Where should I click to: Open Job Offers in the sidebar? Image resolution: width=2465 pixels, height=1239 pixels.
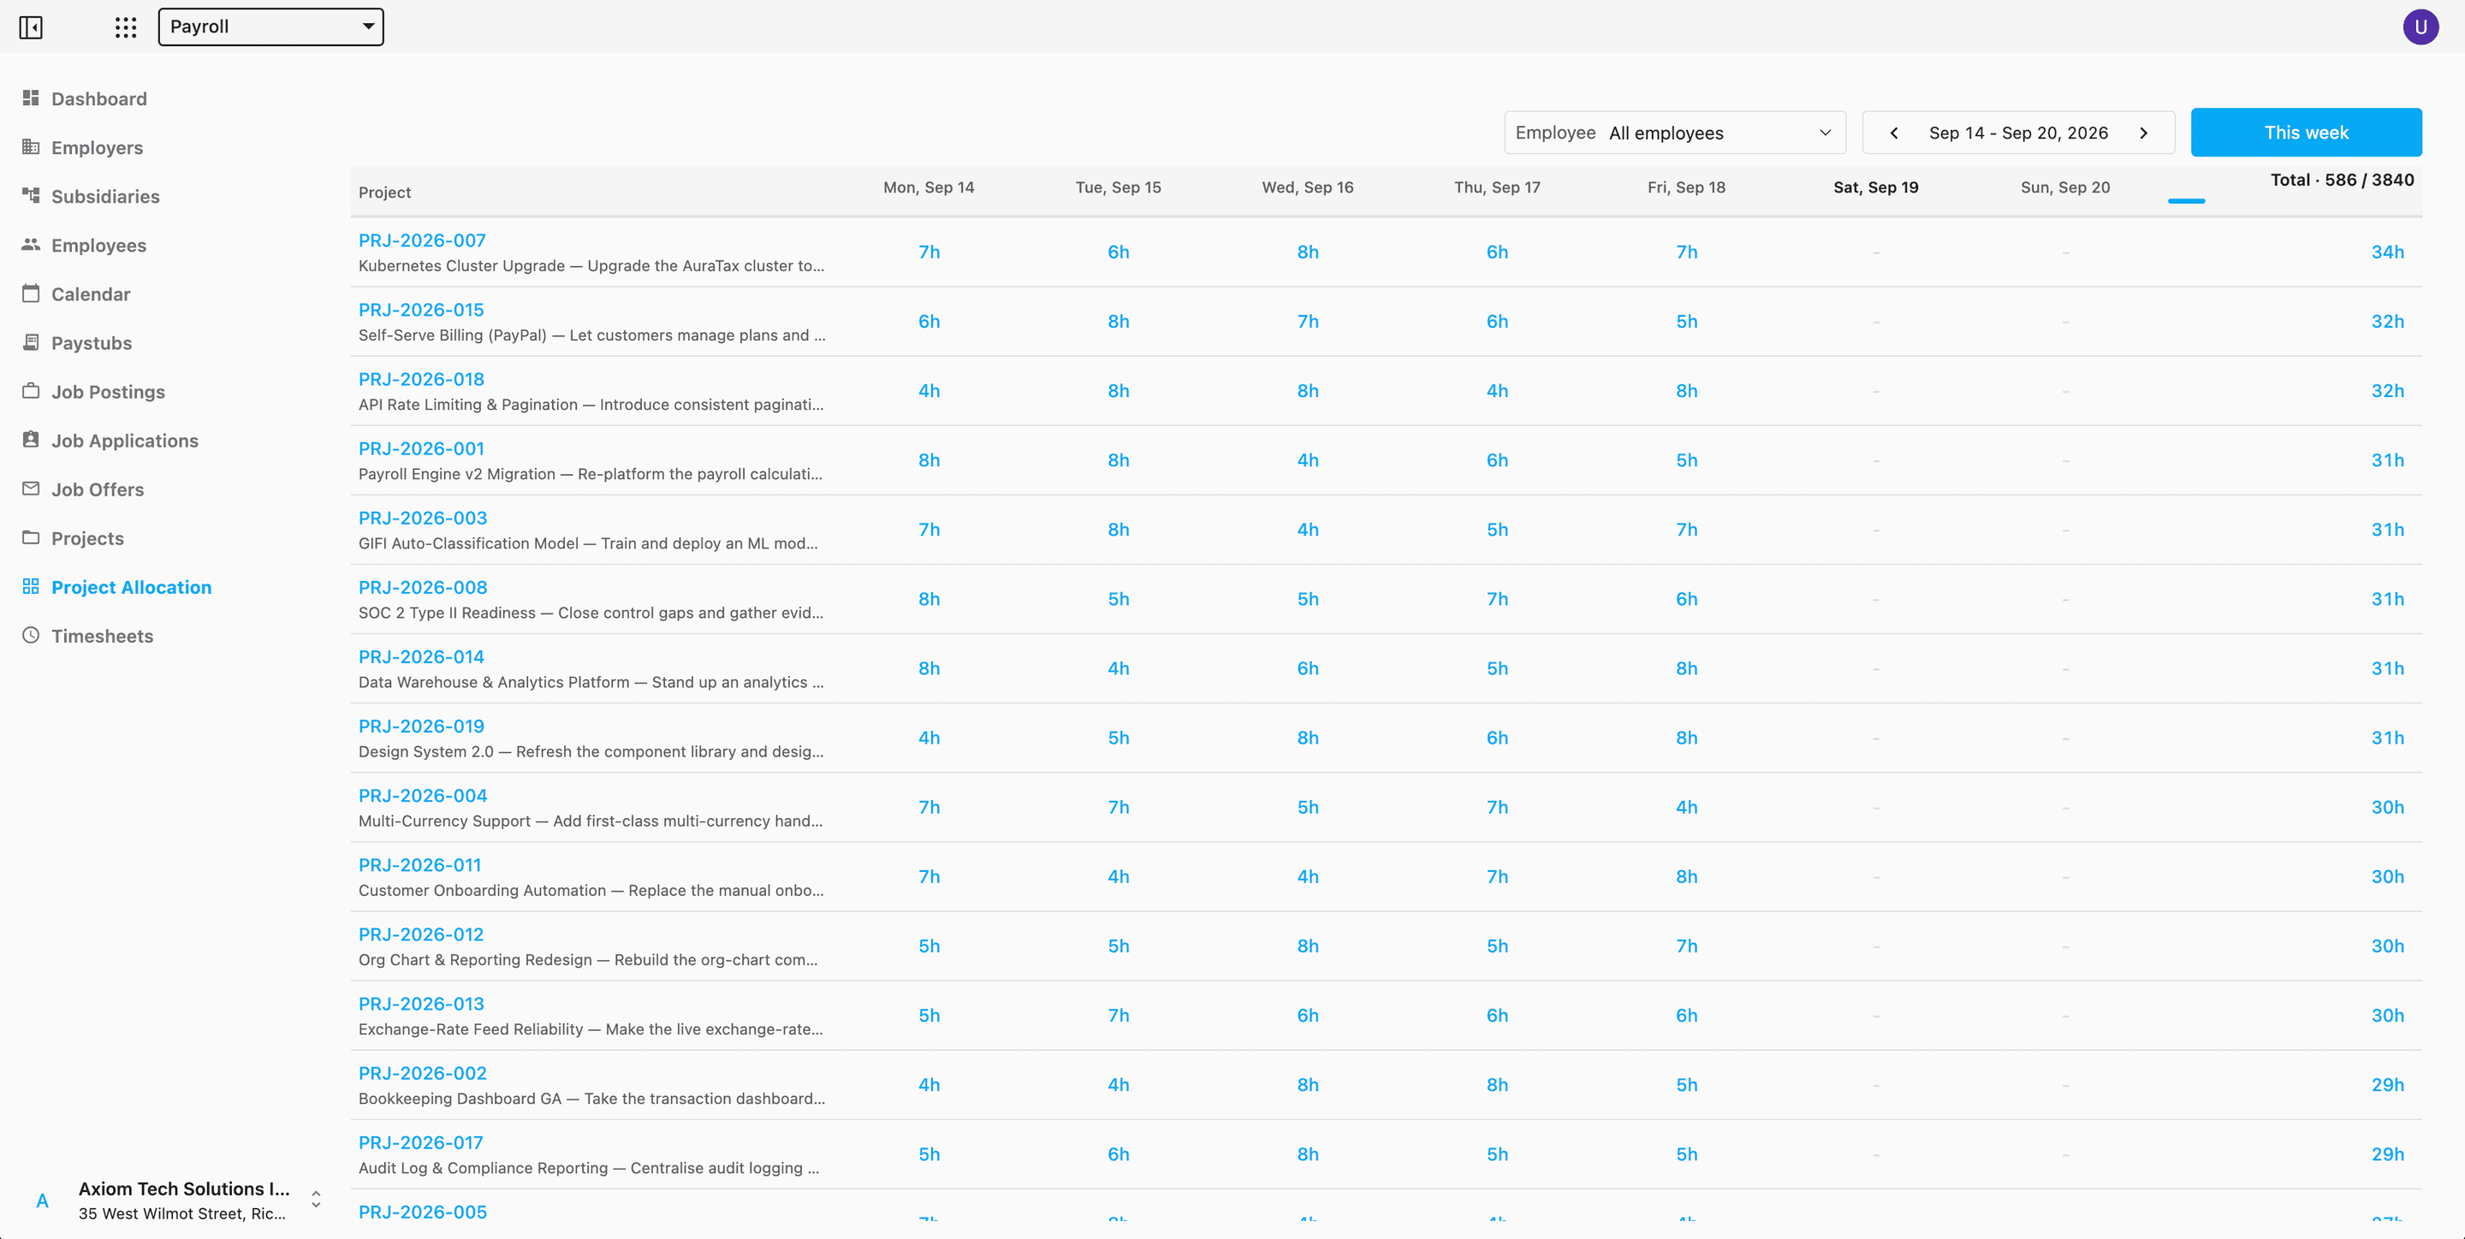(x=98, y=489)
